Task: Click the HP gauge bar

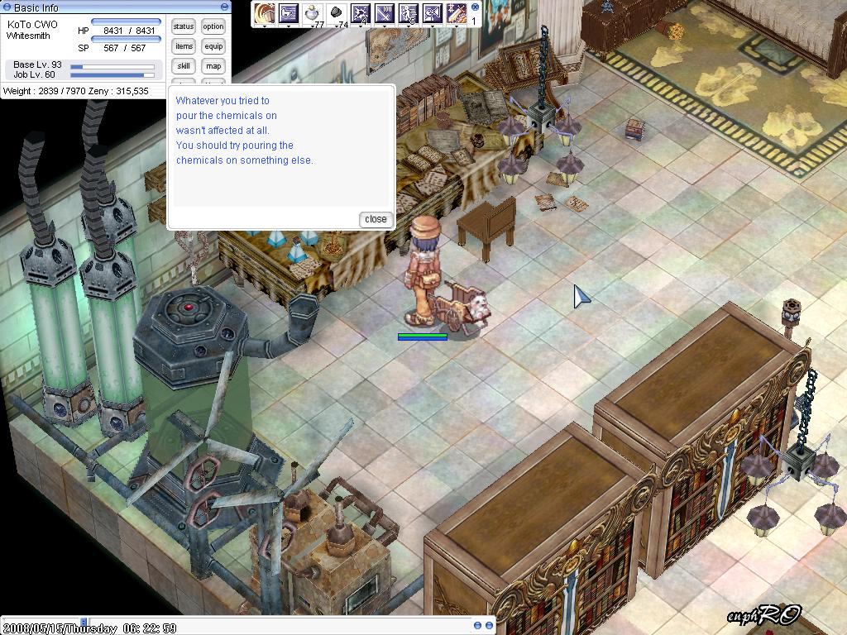Action: click(x=126, y=22)
